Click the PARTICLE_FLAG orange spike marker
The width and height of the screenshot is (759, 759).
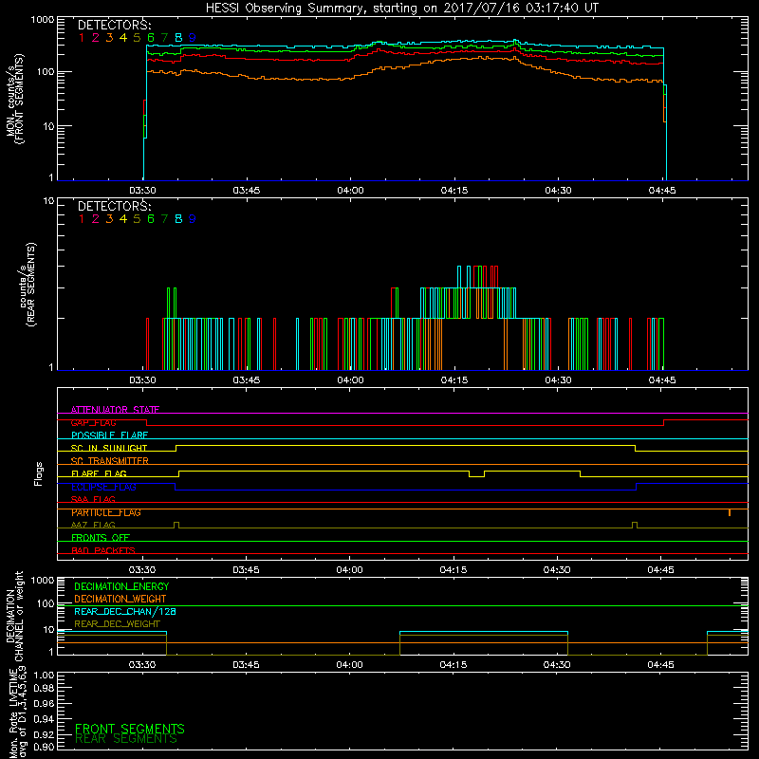pyautogui.click(x=730, y=512)
